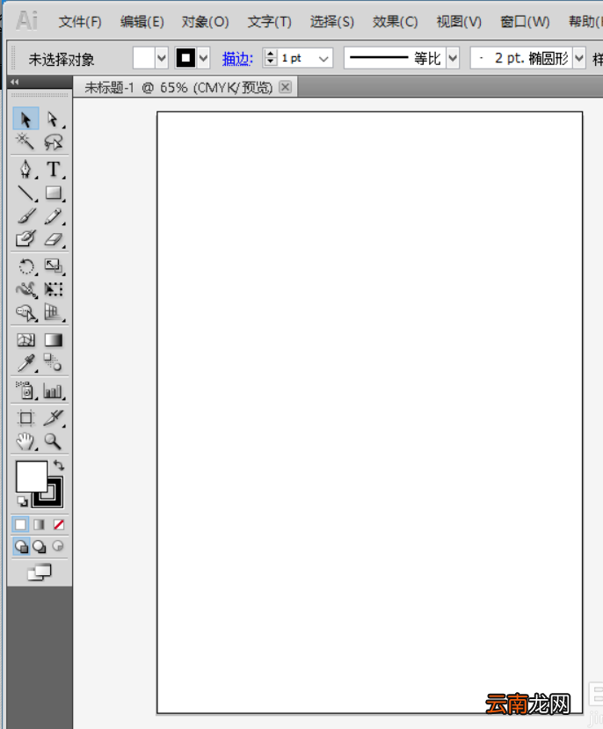Open the 窗口(W) menu
The width and height of the screenshot is (603, 729).
click(x=525, y=21)
